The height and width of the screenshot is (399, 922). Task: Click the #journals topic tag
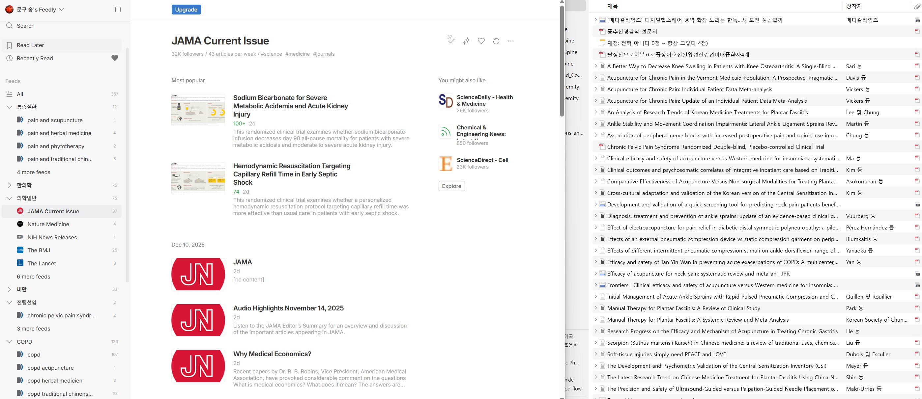click(x=324, y=54)
